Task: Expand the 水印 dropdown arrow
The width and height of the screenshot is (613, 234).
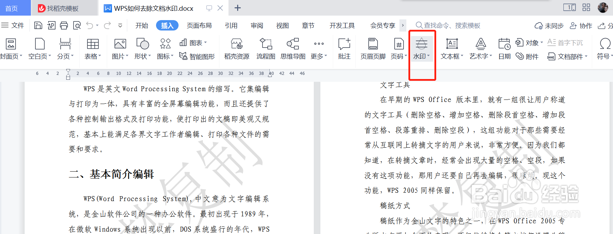Action: (x=429, y=56)
